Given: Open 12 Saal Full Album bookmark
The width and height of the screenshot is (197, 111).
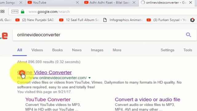Looking at the screenshot, I should pyautogui.click(x=79, y=20).
